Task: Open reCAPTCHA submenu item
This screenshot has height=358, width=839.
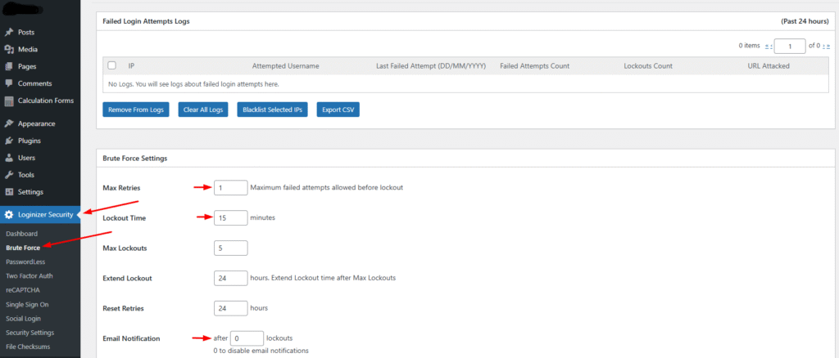Action: click(23, 289)
